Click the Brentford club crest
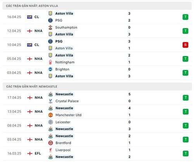This screenshot has height=163, width=194. coord(50,143)
